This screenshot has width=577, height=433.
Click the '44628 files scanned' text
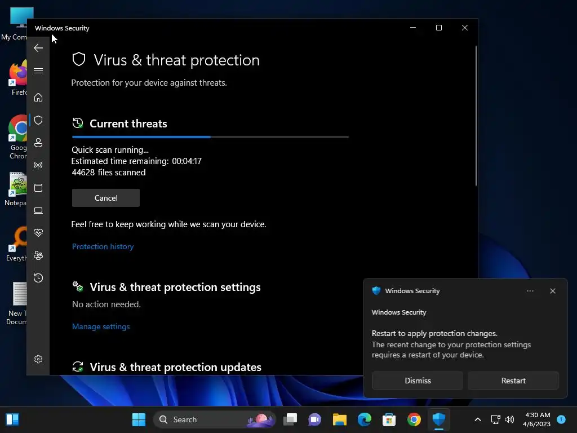tap(109, 173)
